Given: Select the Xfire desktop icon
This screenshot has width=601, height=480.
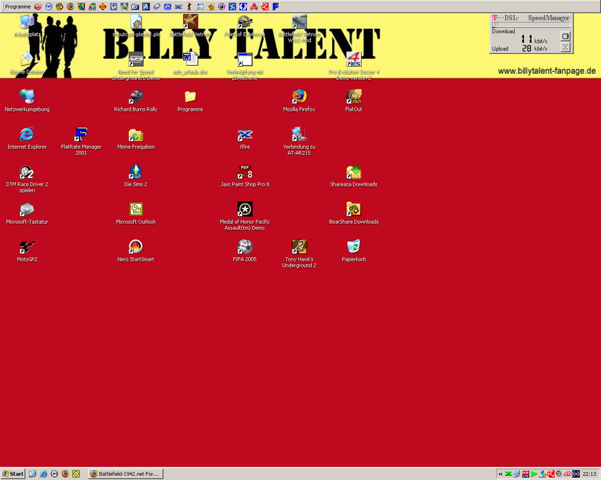Looking at the screenshot, I should coord(245,135).
